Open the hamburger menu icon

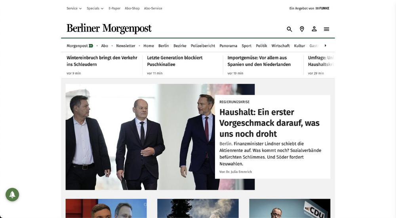click(327, 29)
